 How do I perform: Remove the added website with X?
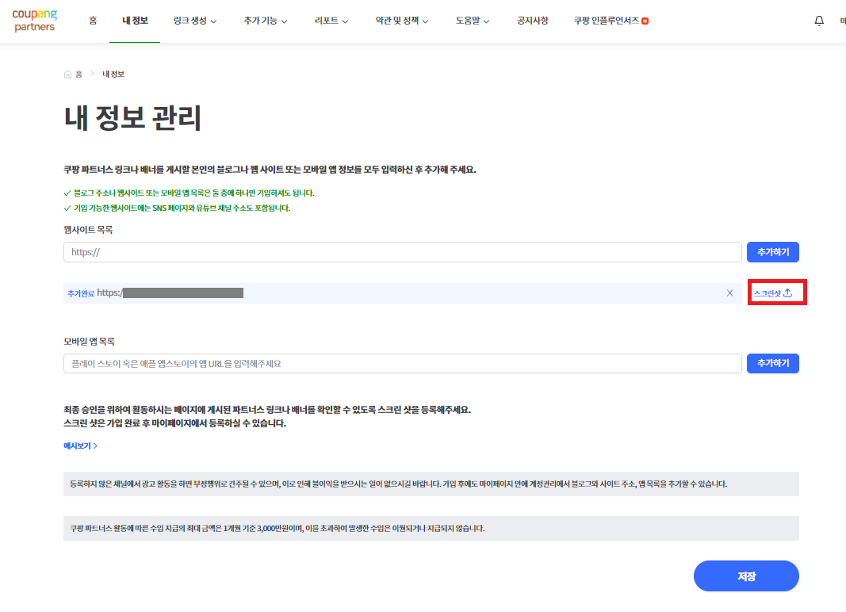click(729, 293)
